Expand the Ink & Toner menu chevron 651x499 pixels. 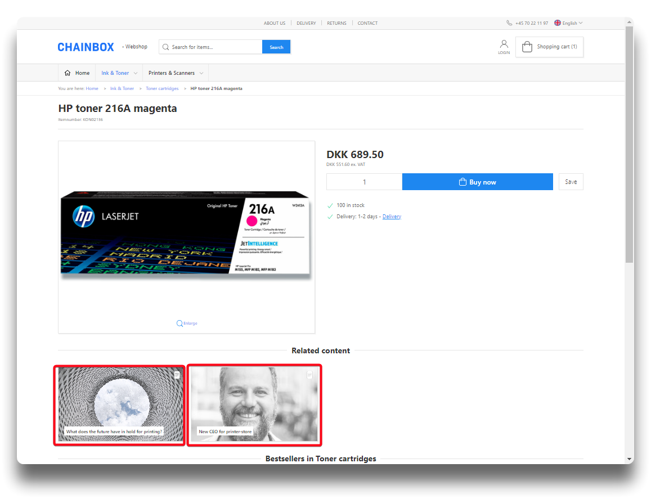click(x=136, y=74)
